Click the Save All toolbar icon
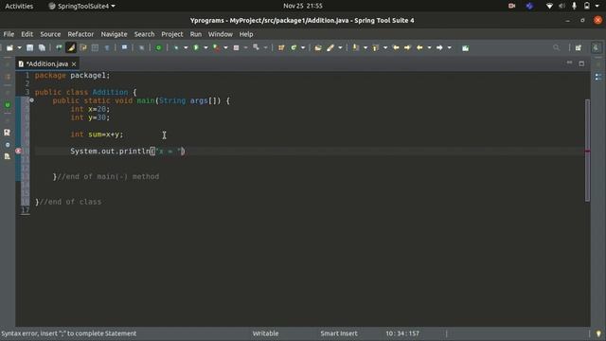The image size is (606, 341). [42, 47]
